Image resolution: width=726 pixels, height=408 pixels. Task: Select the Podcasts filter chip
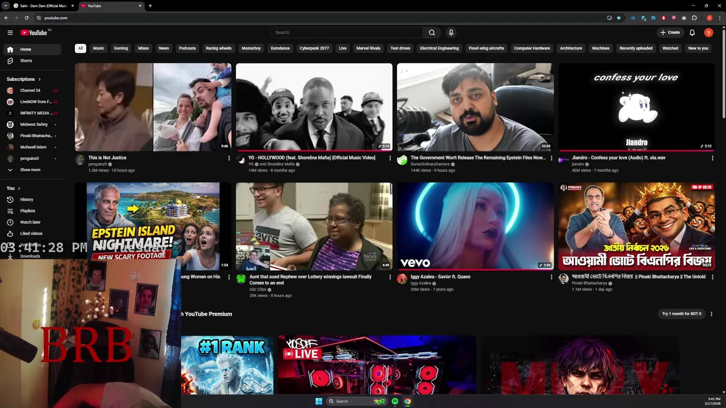[187, 48]
